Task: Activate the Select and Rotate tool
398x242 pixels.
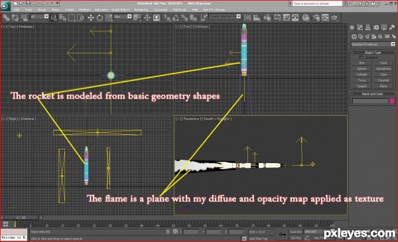Action: click(x=99, y=17)
